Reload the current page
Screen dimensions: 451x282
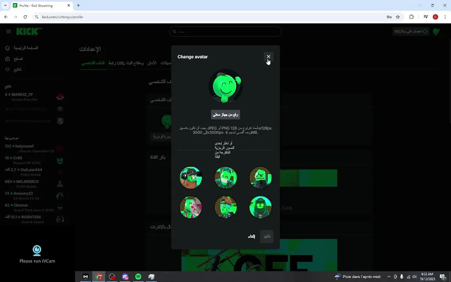[25, 17]
